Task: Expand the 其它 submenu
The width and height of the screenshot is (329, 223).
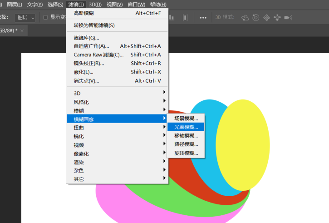Action: (x=117, y=179)
